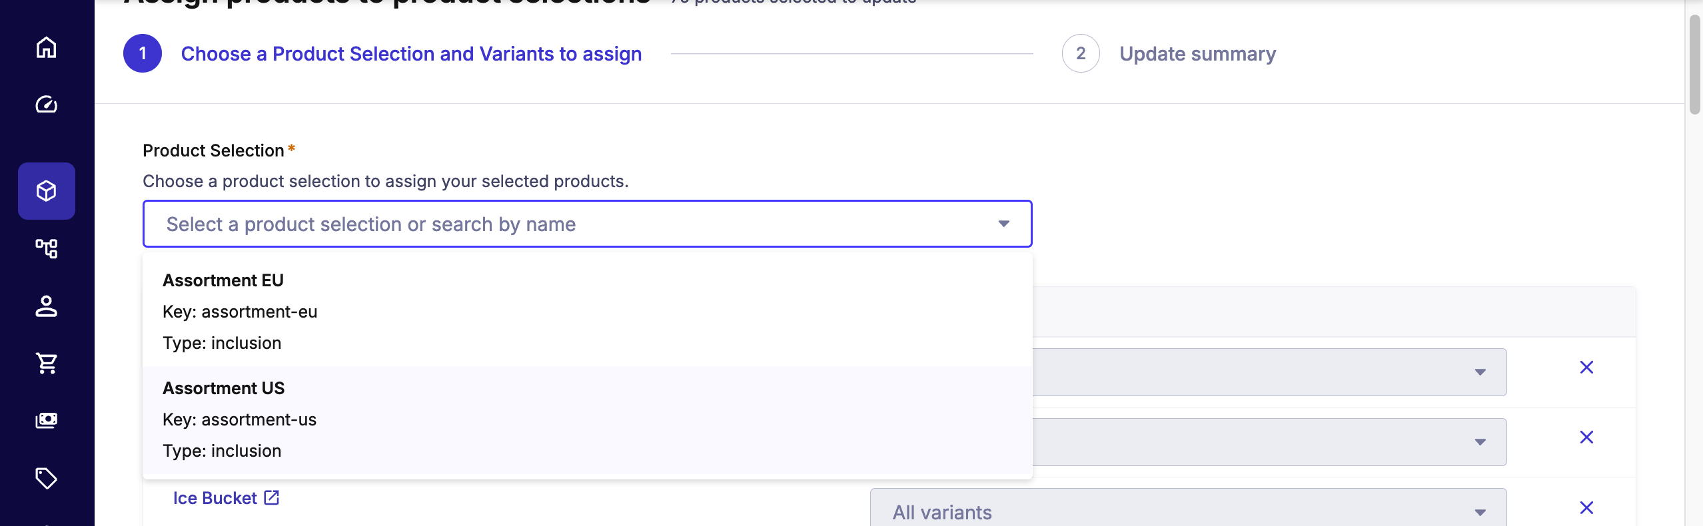Open Ice Bucket external link icon
Viewport: 1703px width, 526px height.
click(x=272, y=497)
